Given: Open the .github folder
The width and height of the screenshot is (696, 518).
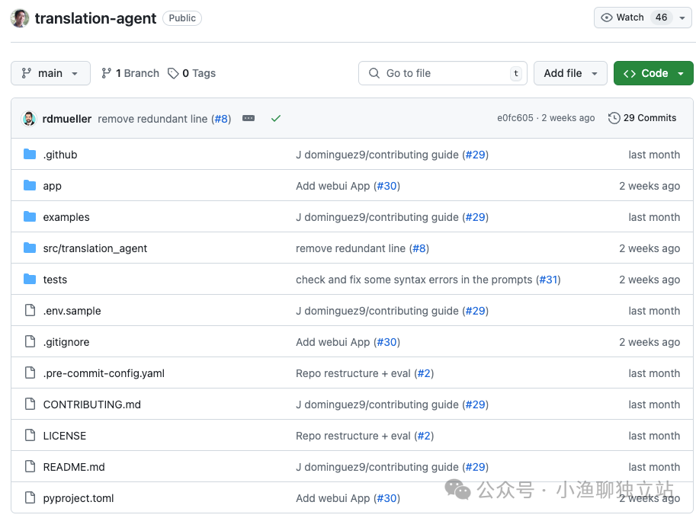Looking at the screenshot, I should coord(60,155).
